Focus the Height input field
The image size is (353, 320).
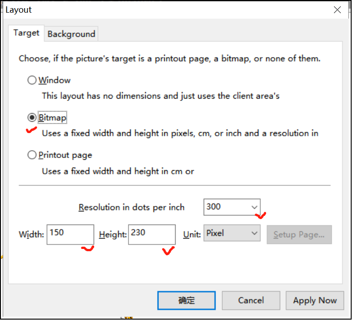[152, 234]
